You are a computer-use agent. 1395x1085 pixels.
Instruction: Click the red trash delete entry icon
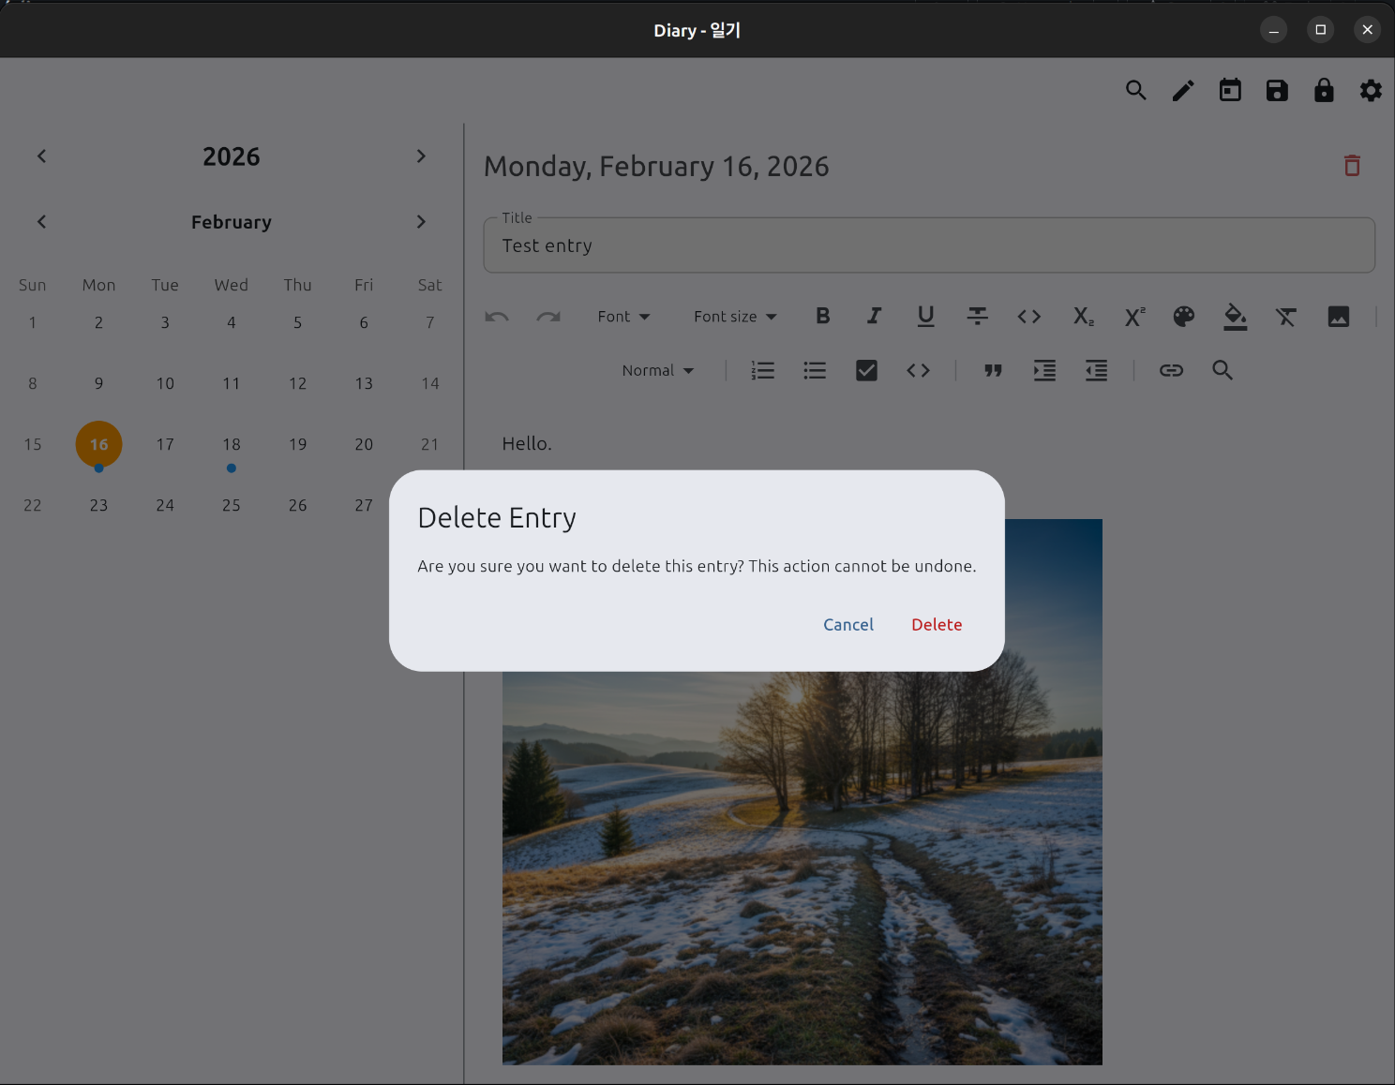tap(1352, 166)
